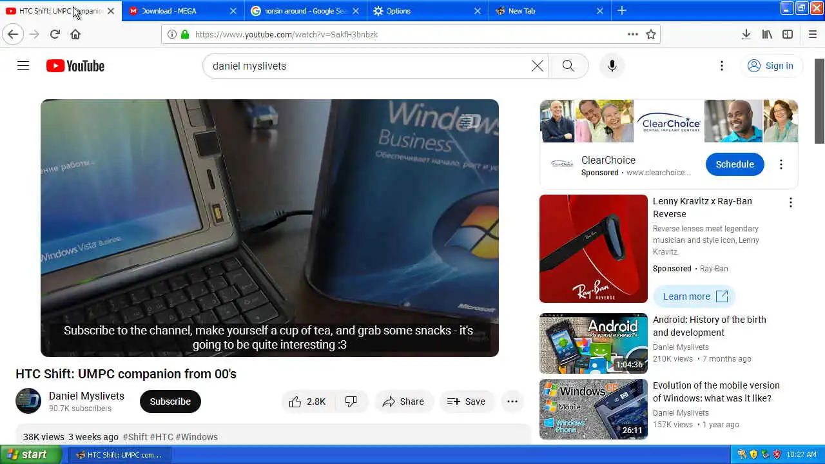The image size is (825, 464).
Task: Click the Share button
Action: click(x=403, y=401)
